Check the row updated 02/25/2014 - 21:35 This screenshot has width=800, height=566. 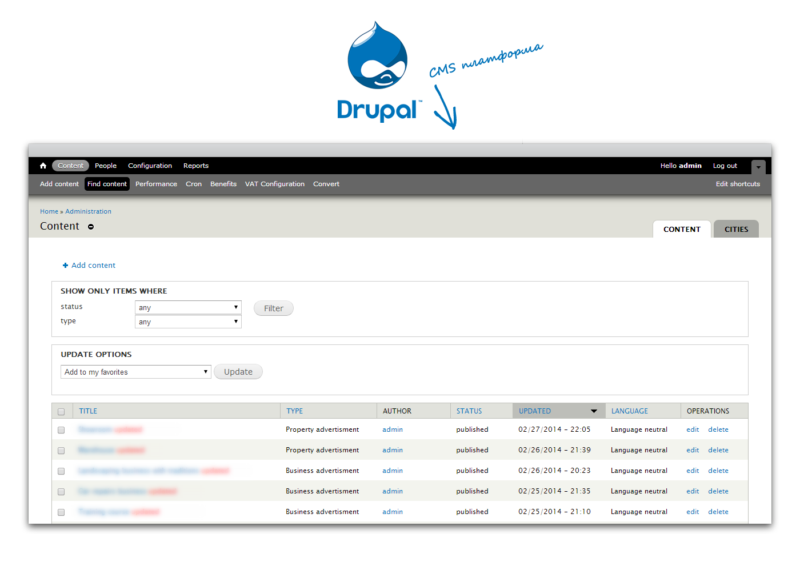(61, 492)
